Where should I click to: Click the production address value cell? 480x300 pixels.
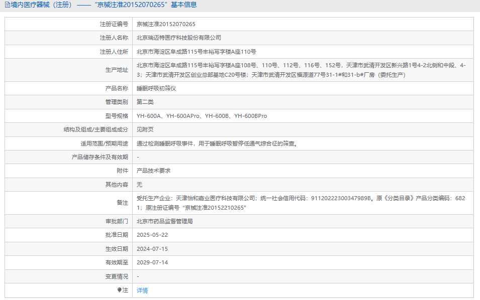[x=303, y=70]
